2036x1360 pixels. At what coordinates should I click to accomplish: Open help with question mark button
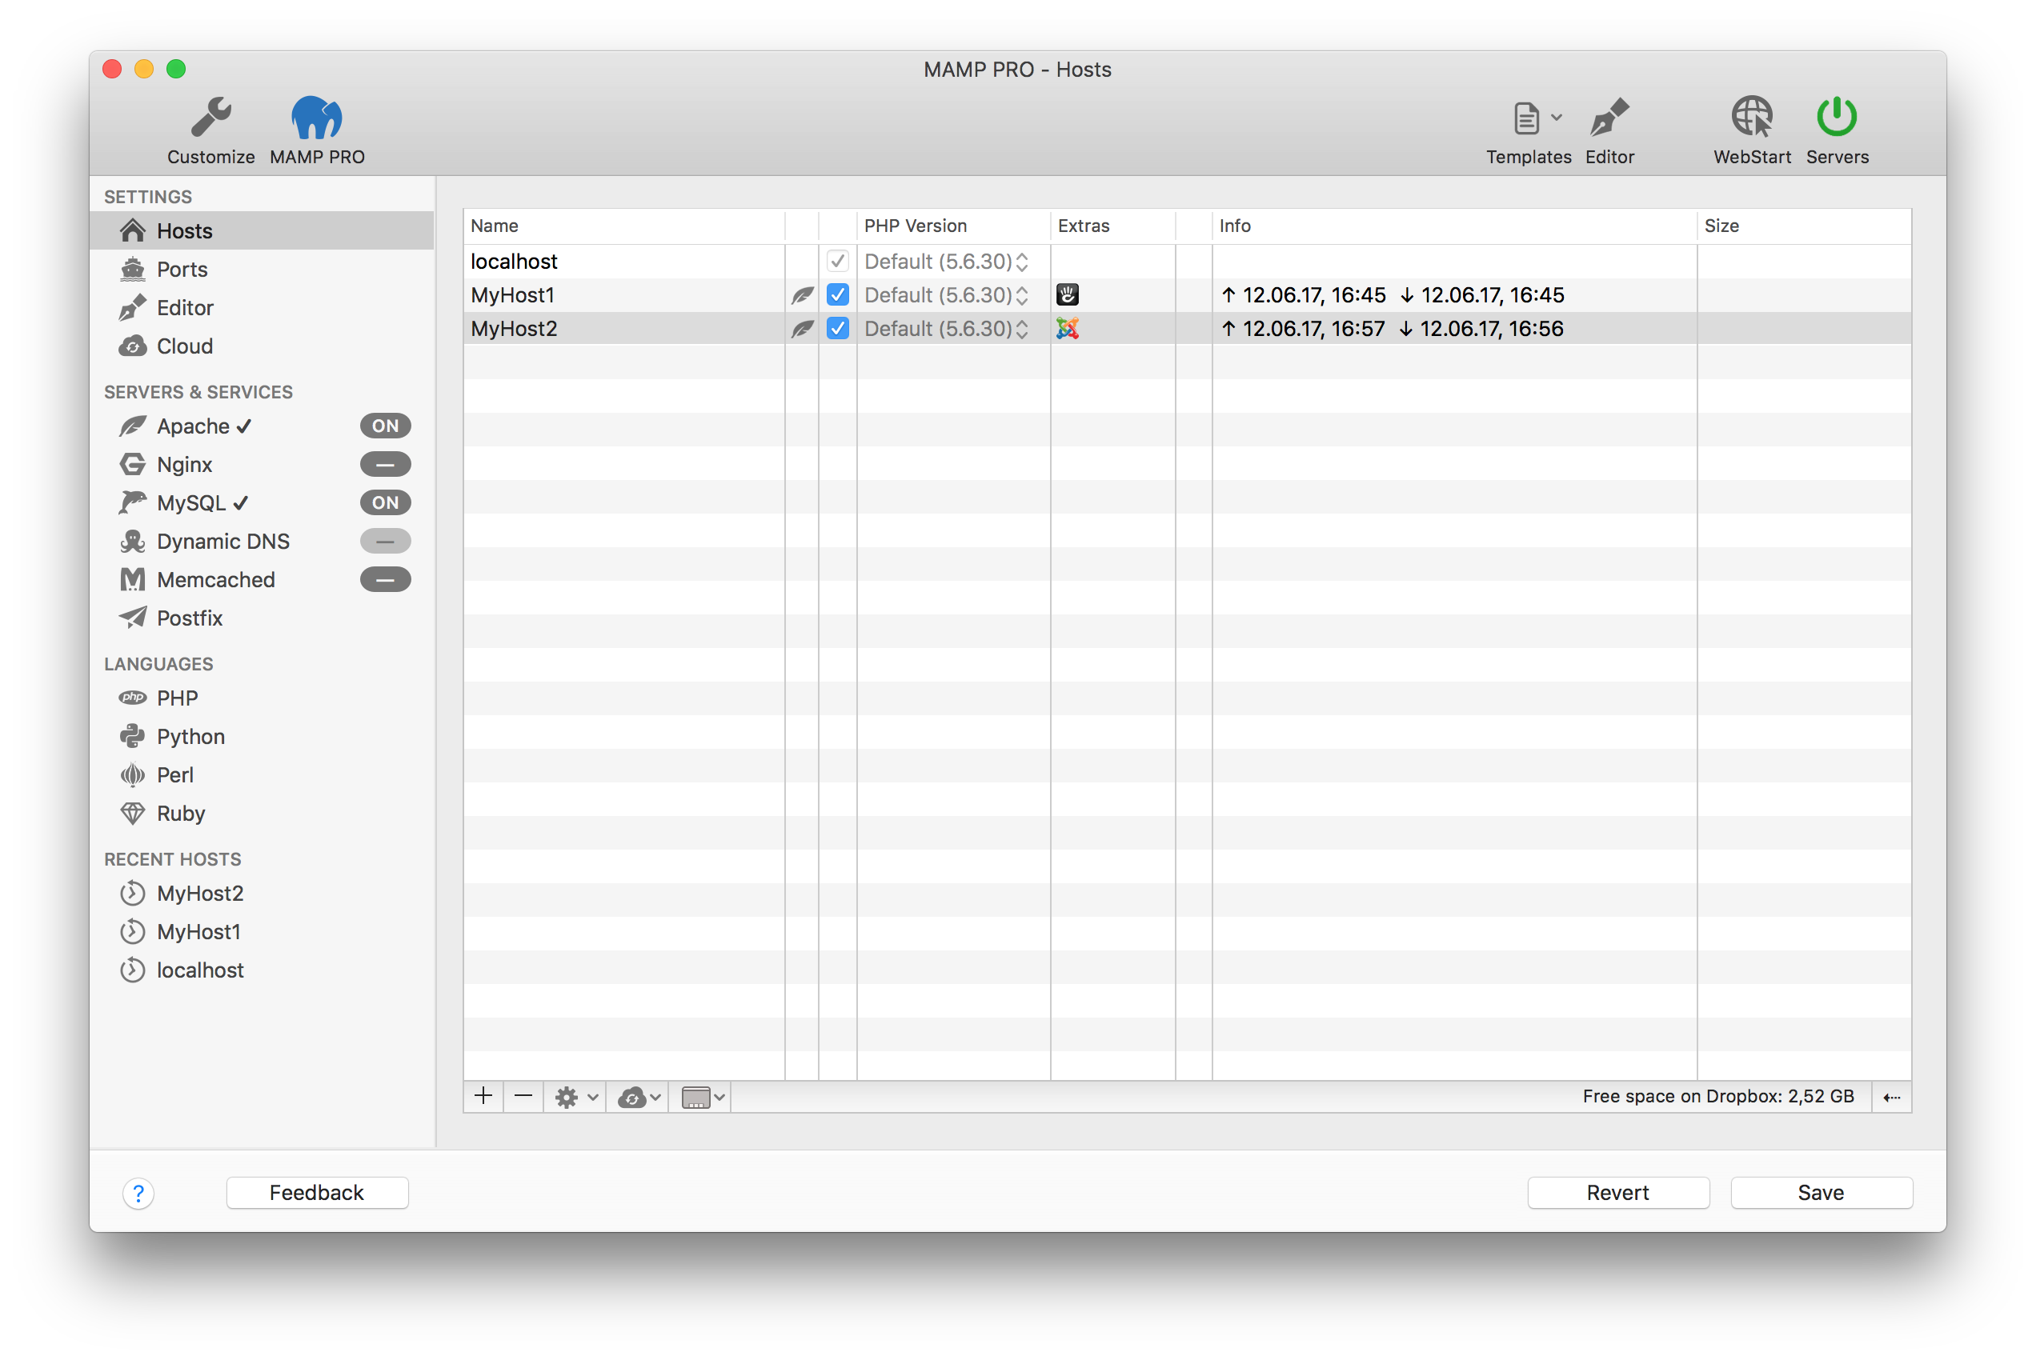(x=138, y=1193)
